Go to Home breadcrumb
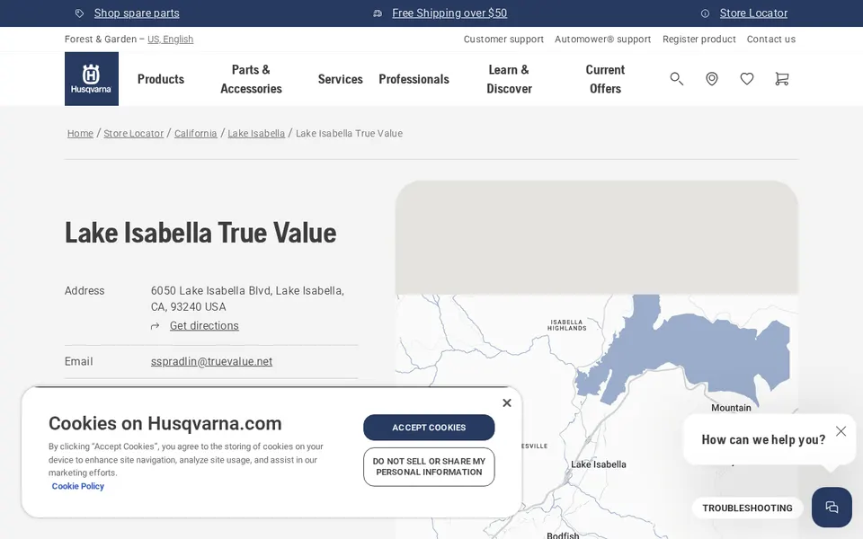 click(x=80, y=133)
